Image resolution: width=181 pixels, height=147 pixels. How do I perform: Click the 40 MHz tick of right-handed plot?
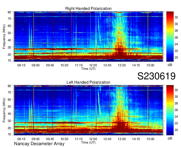pos(9,40)
